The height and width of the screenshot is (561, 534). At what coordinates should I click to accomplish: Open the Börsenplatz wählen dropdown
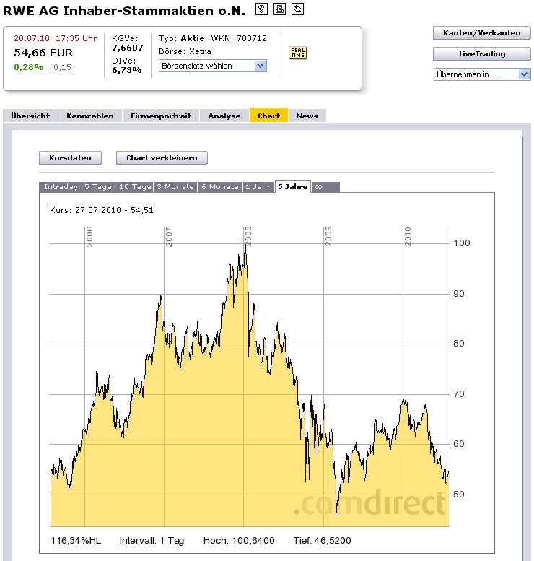(213, 66)
